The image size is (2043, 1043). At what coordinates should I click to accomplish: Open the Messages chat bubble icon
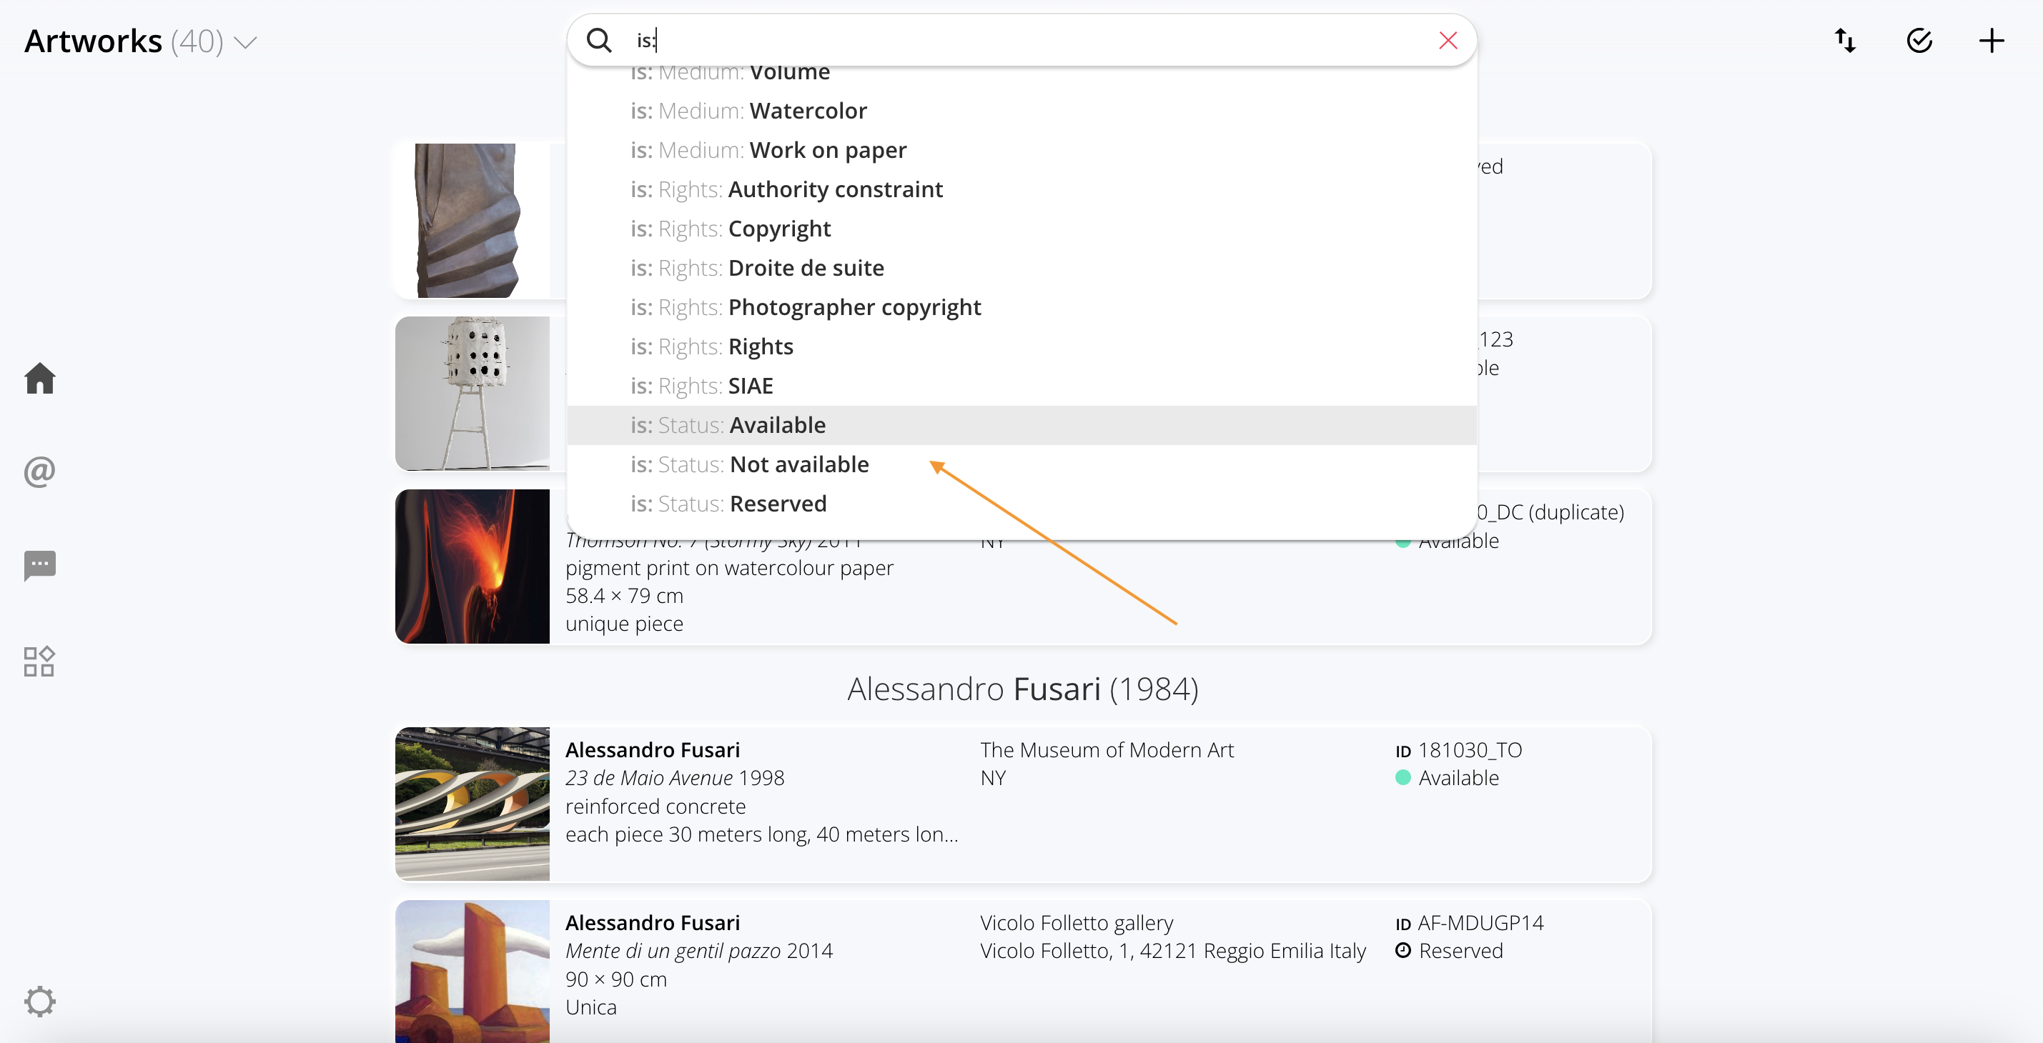(39, 566)
